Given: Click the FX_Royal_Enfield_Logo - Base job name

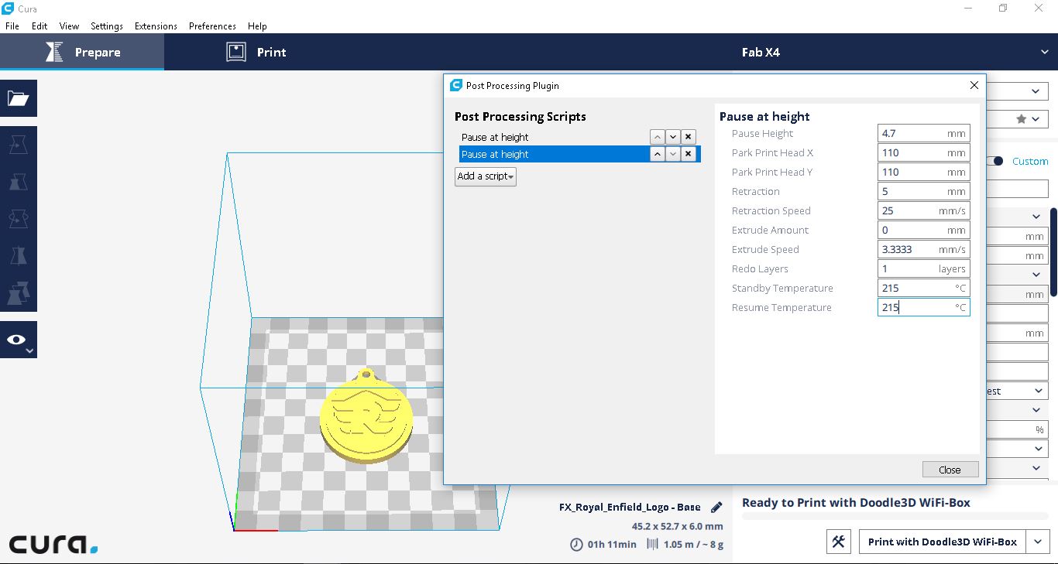Looking at the screenshot, I should coord(630,508).
